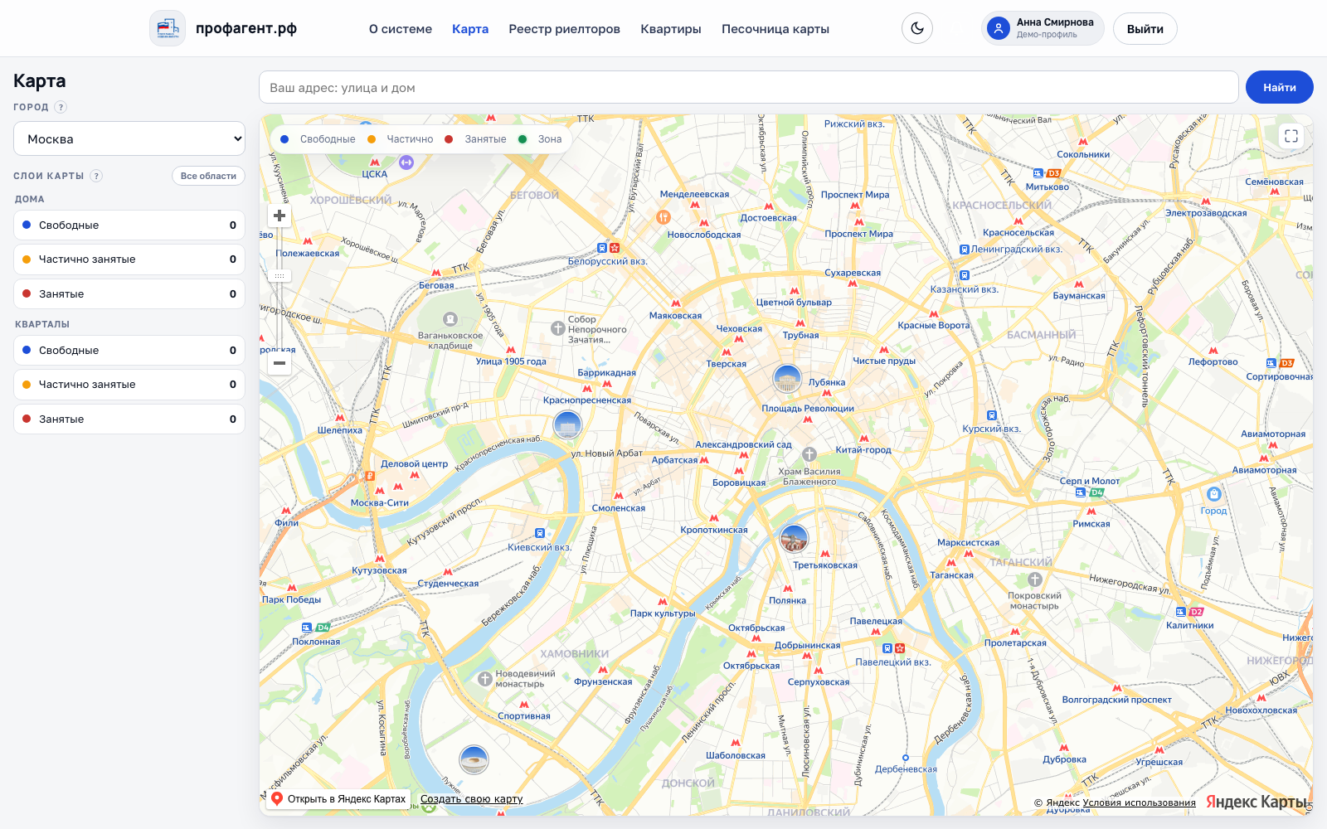This screenshot has height=829, width=1327.
Task: Select the Карта nav tab
Action: tap(470, 29)
